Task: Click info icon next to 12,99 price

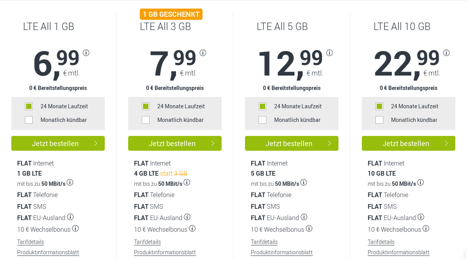Action: tap(330, 53)
